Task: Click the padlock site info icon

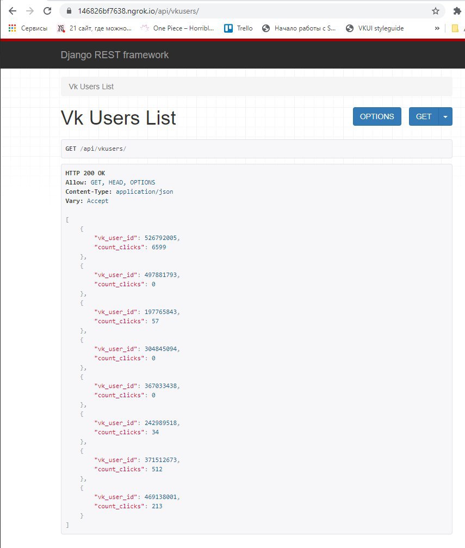Action: coord(69,11)
